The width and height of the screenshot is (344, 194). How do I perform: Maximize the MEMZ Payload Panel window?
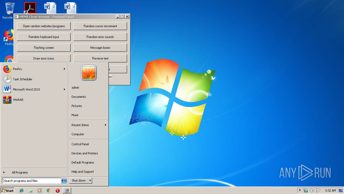point(122,17)
